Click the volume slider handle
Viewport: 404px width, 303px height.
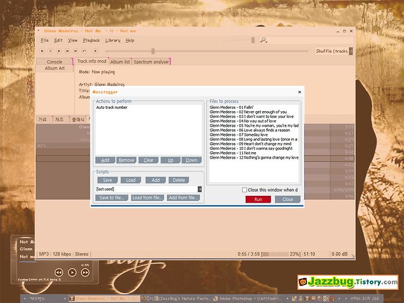pyautogui.click(x=253, y=40)
